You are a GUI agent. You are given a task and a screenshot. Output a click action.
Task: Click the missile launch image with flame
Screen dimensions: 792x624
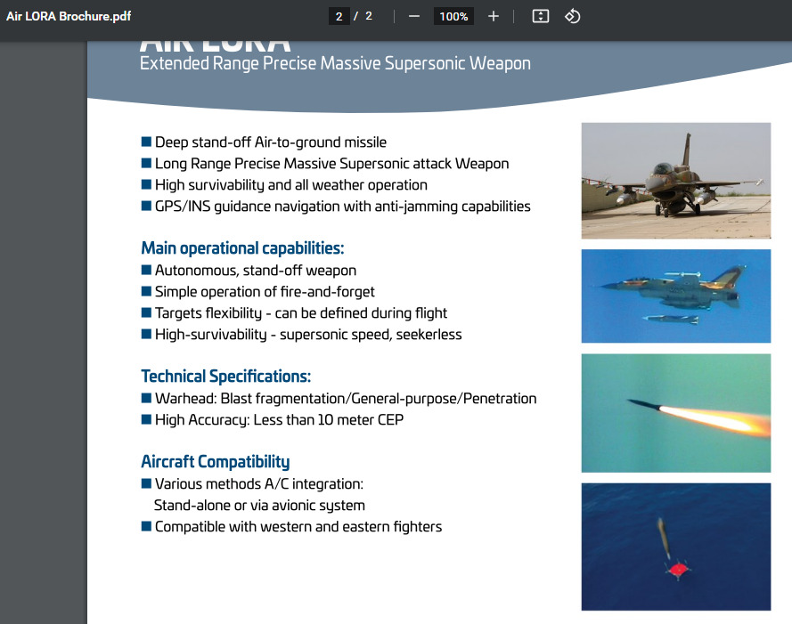pos(675,413)
